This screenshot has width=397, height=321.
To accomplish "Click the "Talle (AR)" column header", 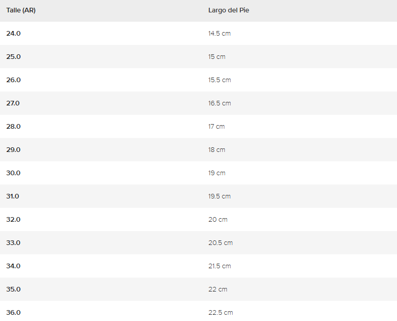I will coord(21,10).
